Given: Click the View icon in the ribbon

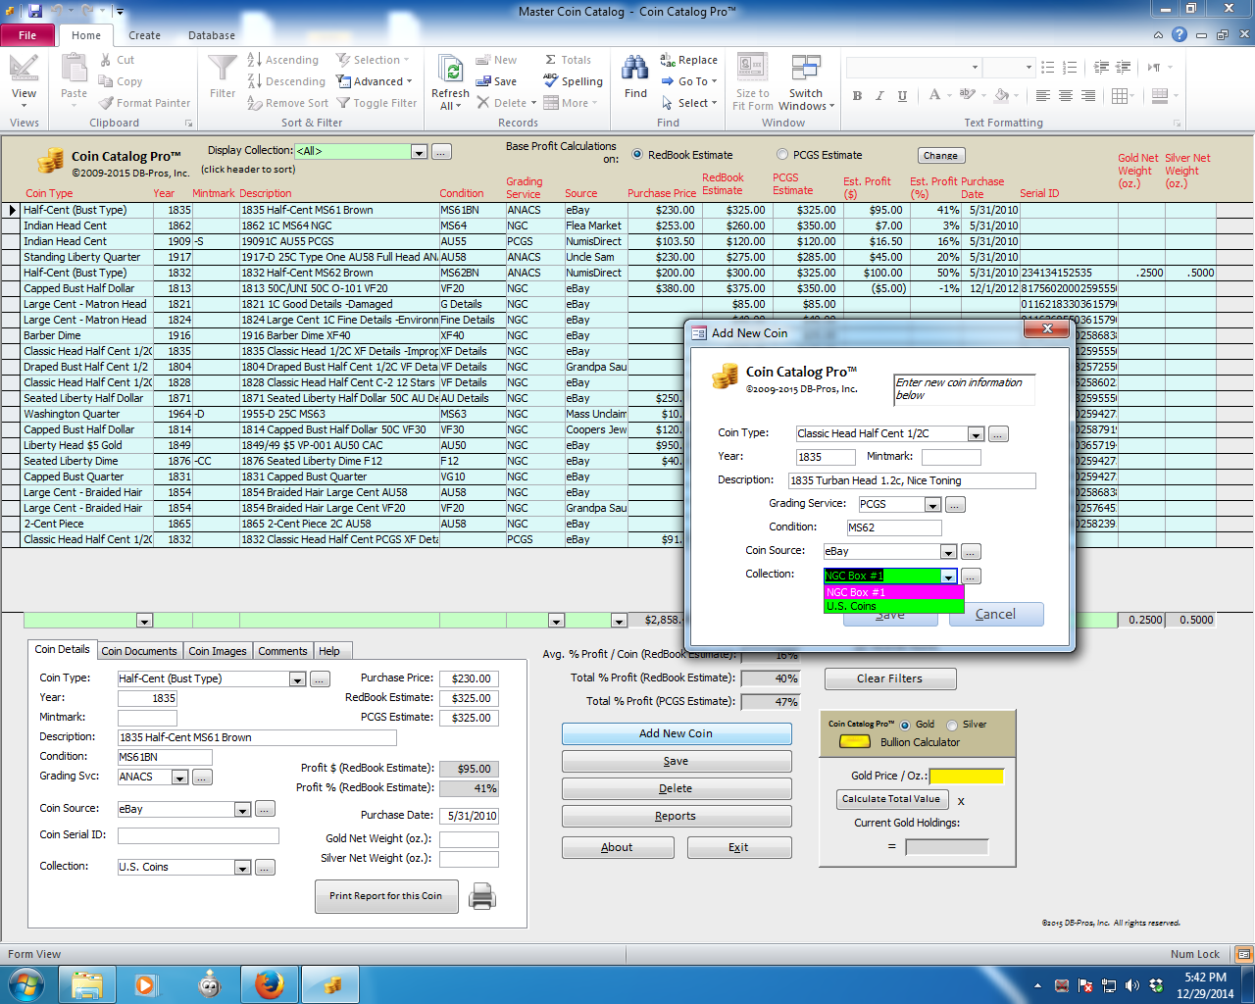Looking at the screenshot, I should (24, 71).
